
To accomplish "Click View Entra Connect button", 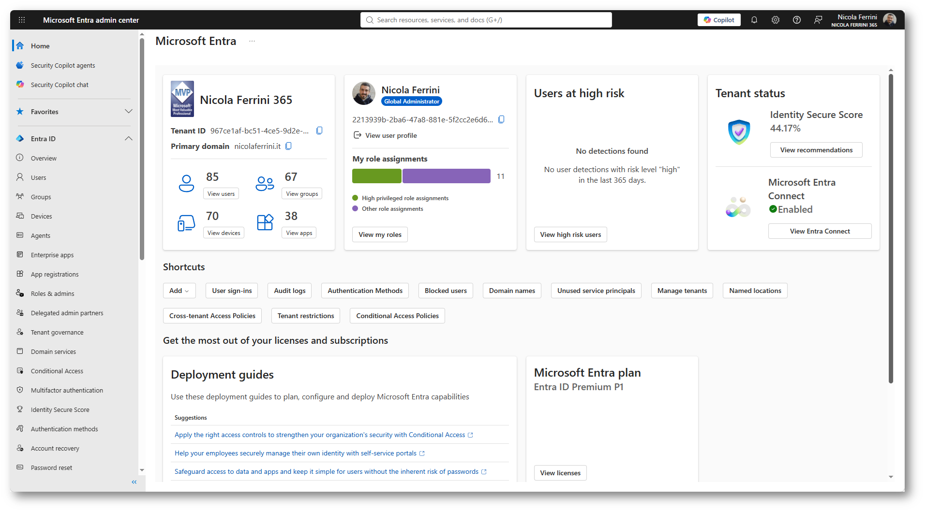I will click(820, 231).
